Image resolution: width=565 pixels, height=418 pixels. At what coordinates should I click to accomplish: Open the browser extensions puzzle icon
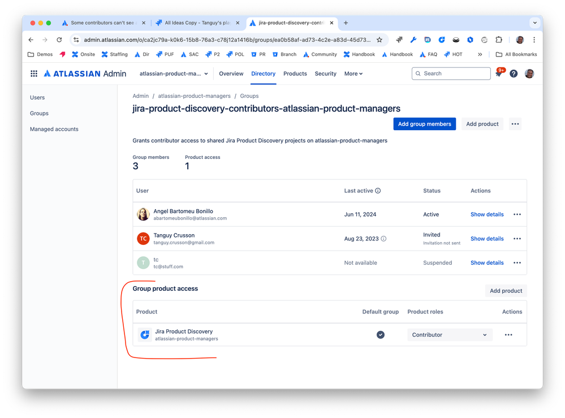(x=499, y=40)
